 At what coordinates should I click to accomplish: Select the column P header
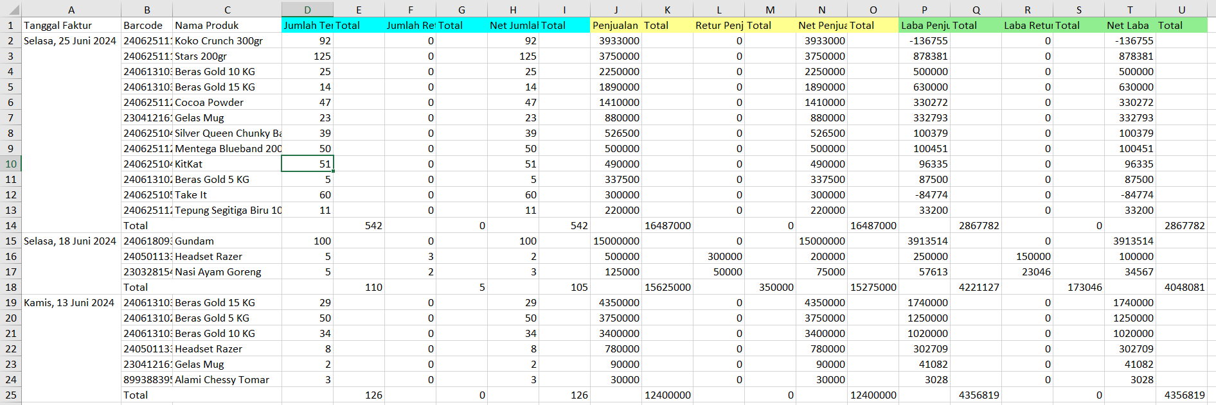pos(924,10)
